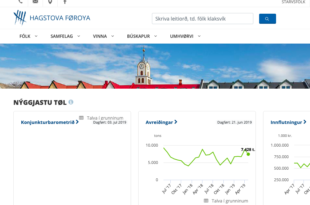Click the green 7.428 t. data point
This screenshot has height=205, width=310.
tap(248, 154)
